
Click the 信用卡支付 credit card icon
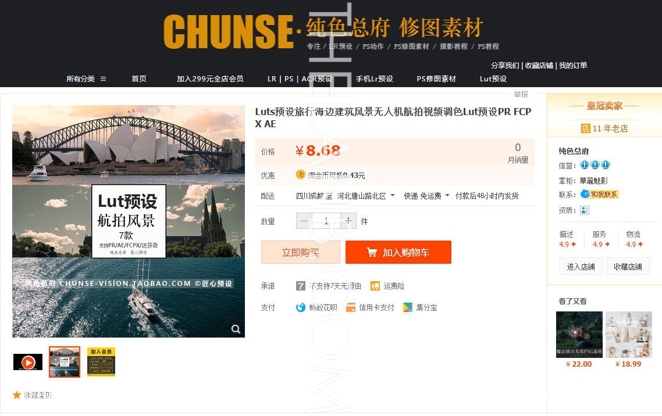(350, 308)
